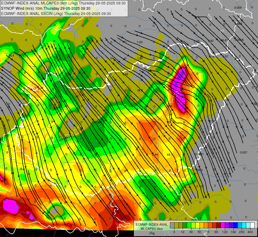Choose the bright green legend swatch
Screen dimensions: 258x237
pyautogui.click(x=189, y=225)
